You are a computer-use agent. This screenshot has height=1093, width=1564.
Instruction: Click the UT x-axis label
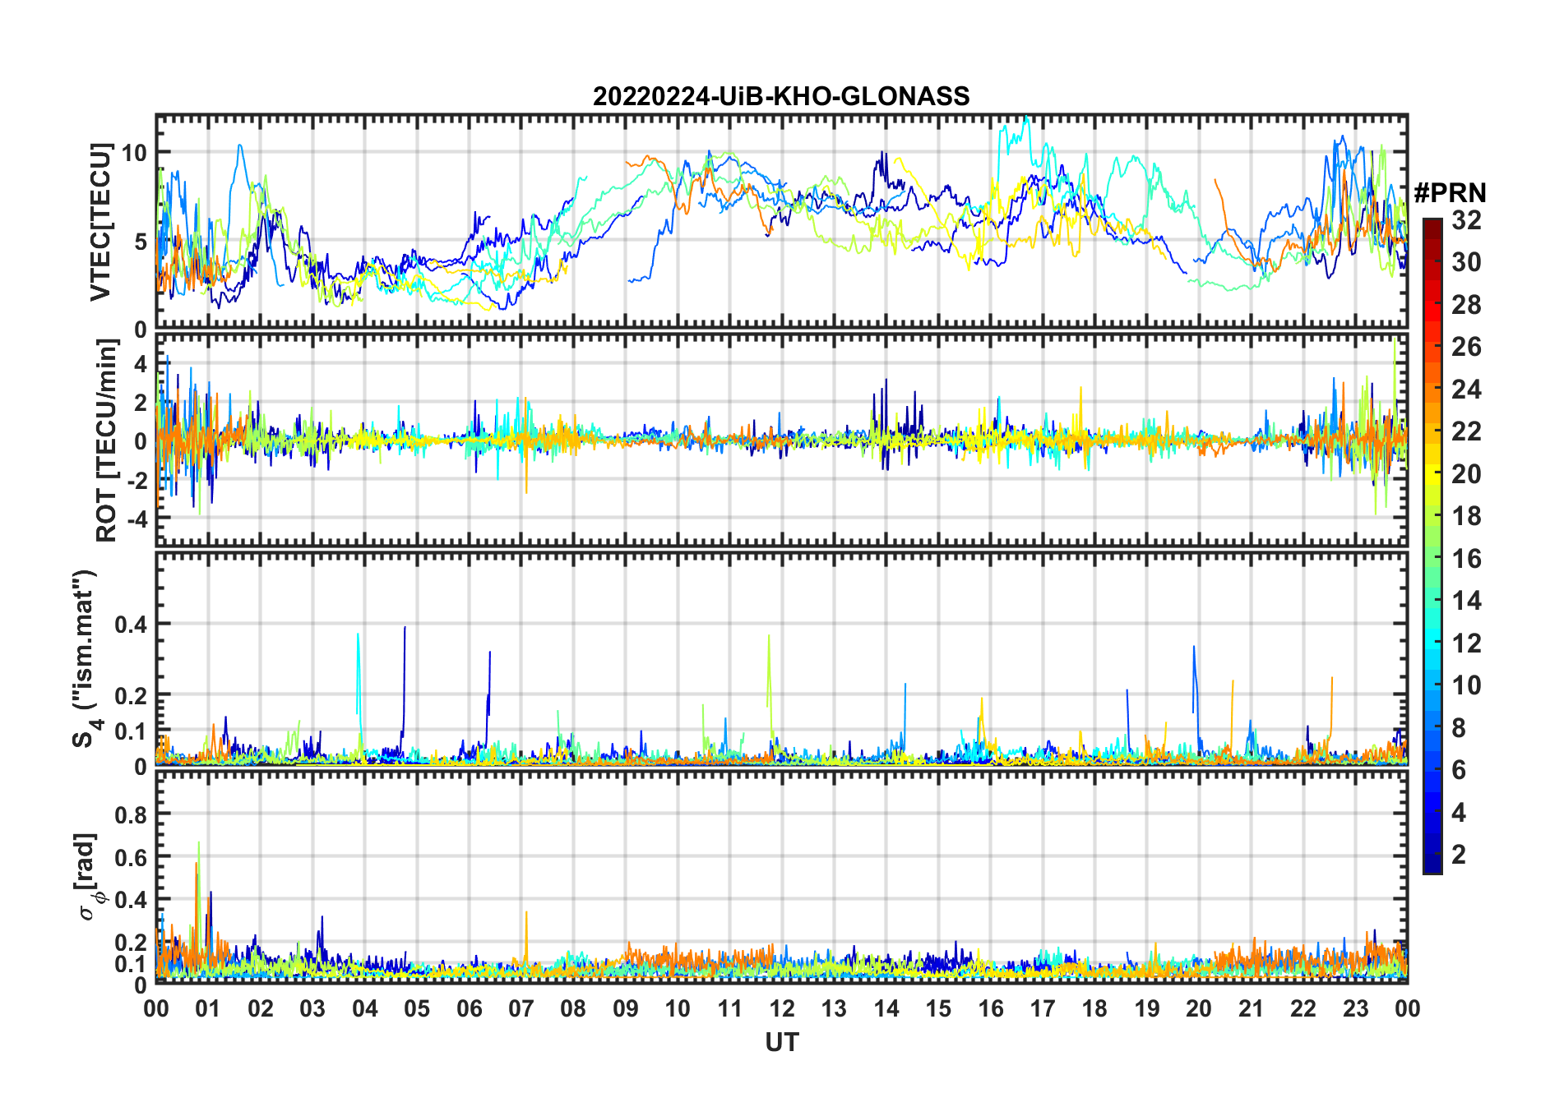[781, 1042]
